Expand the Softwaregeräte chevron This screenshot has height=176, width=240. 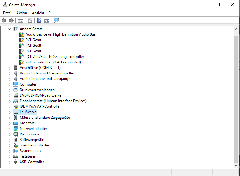click(10, 140)
